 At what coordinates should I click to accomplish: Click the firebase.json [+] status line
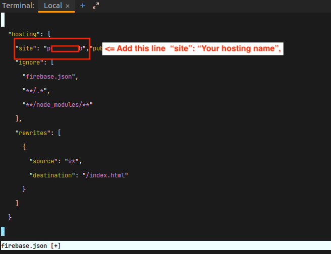[30, 246]
